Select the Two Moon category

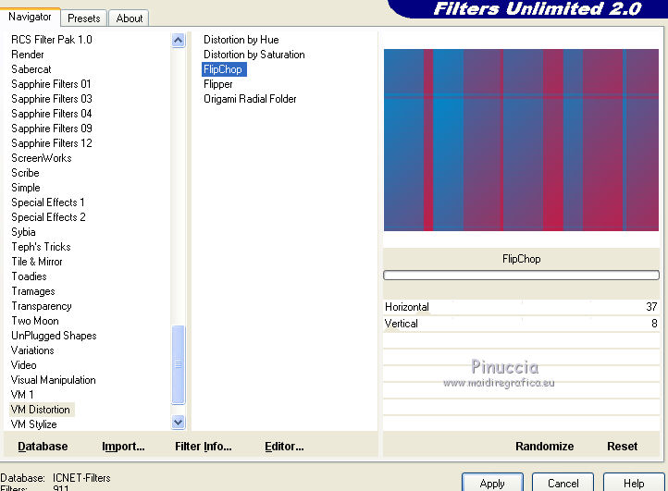(x=35, y=321)
